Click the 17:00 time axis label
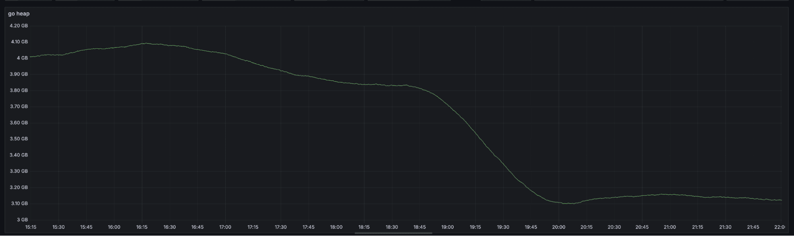 coord(225,227)
